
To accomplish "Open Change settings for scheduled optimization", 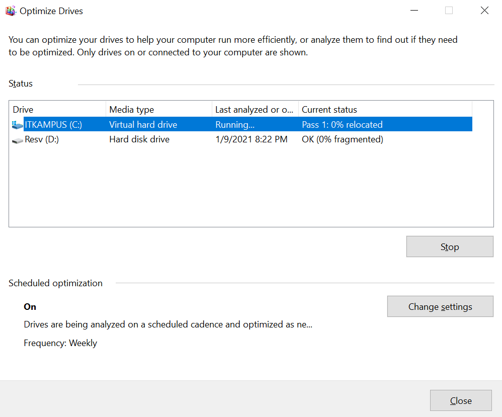I will [x=440, y=306].
